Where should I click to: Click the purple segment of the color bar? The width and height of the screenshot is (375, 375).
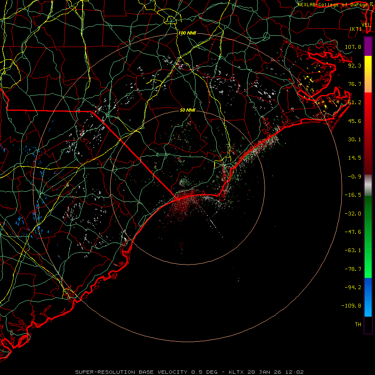click(368, 46)
